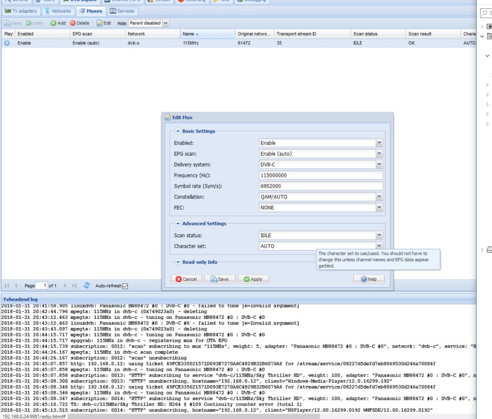Click the Add toolbar button
Viewport: 492px width, 419px height.
[x=58, y=23]
